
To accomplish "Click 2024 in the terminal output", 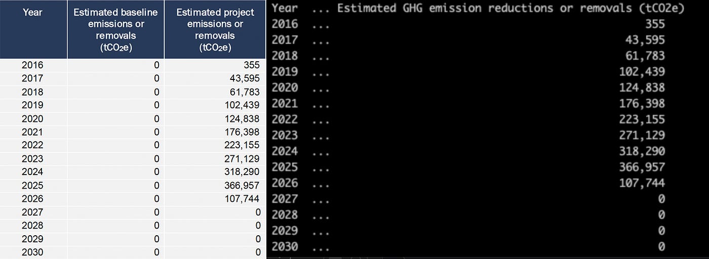I will 285,151.
